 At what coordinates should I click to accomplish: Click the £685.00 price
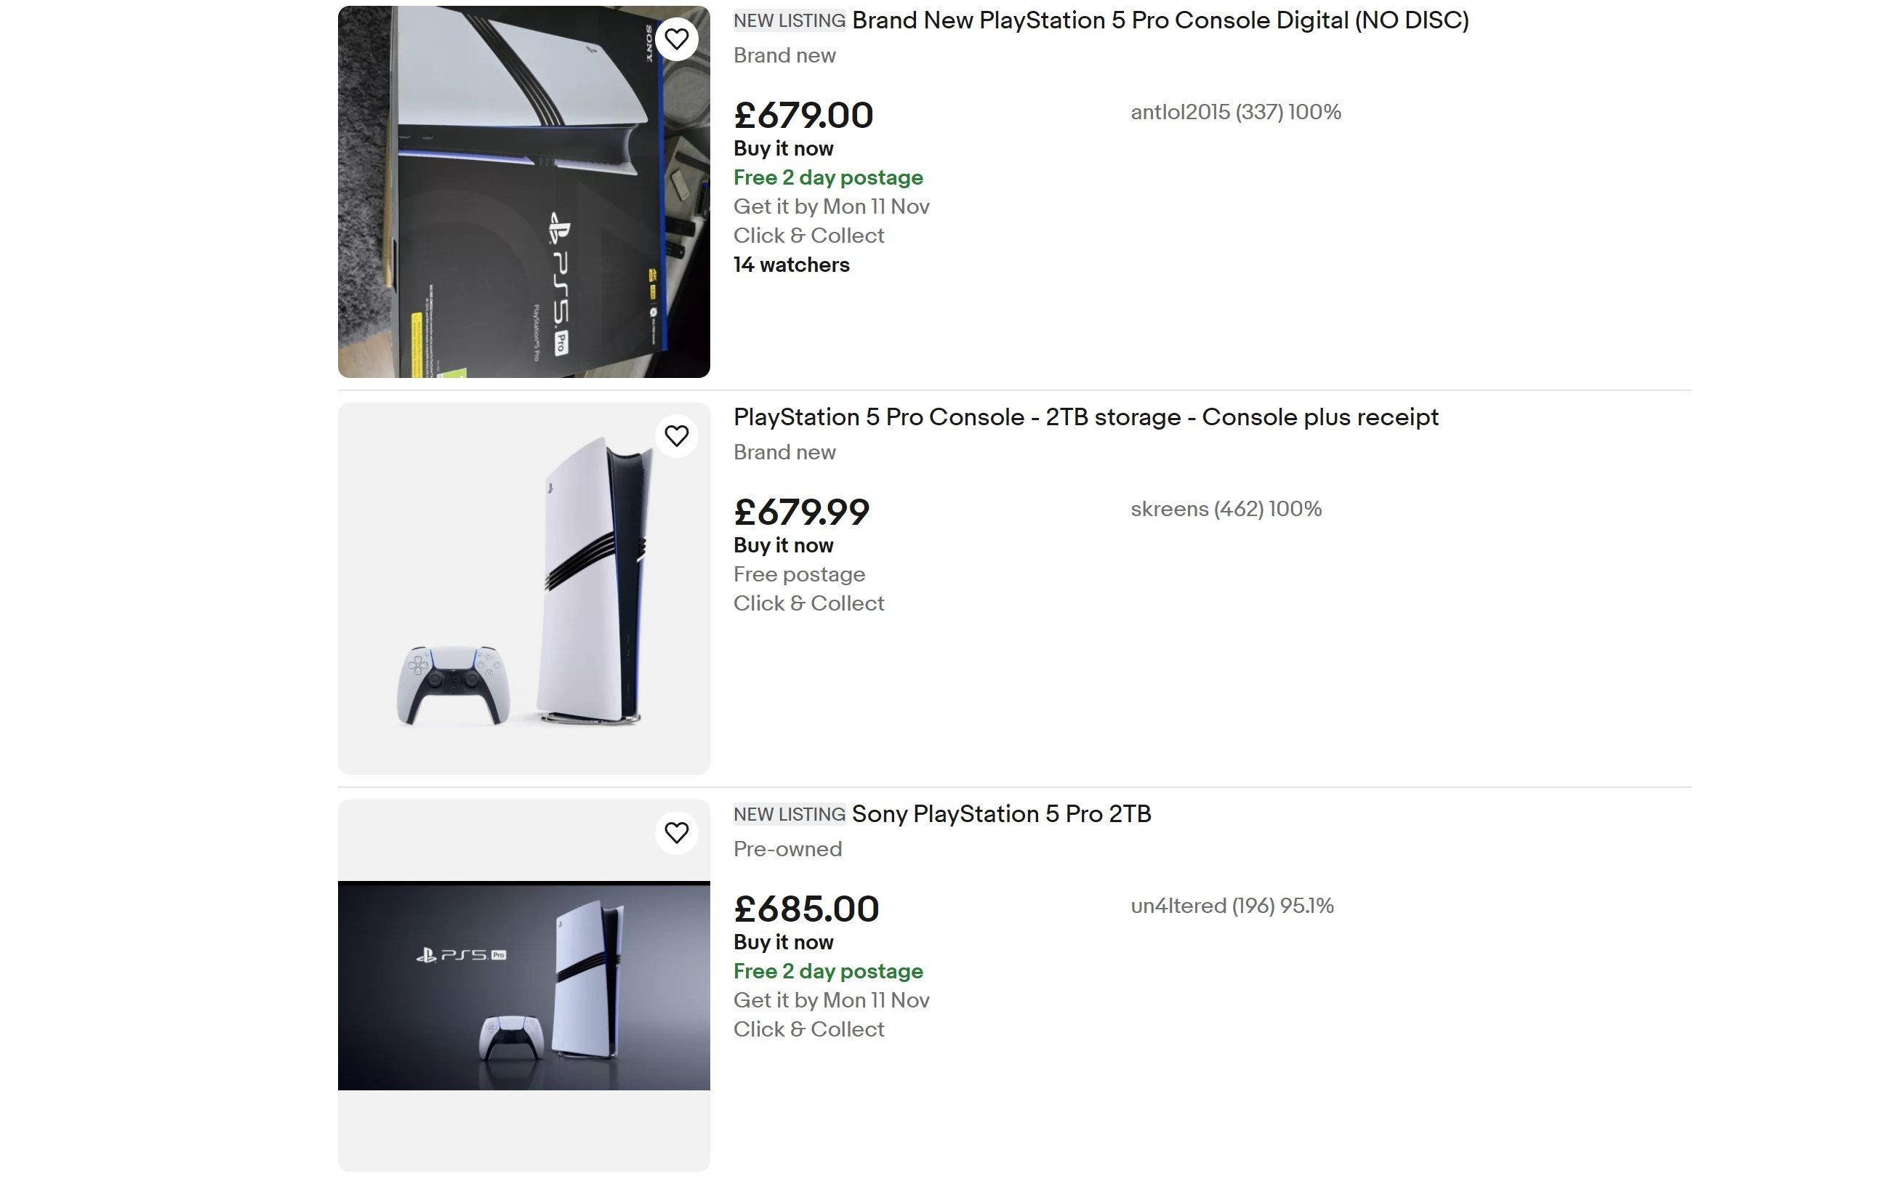click(806, 909)
